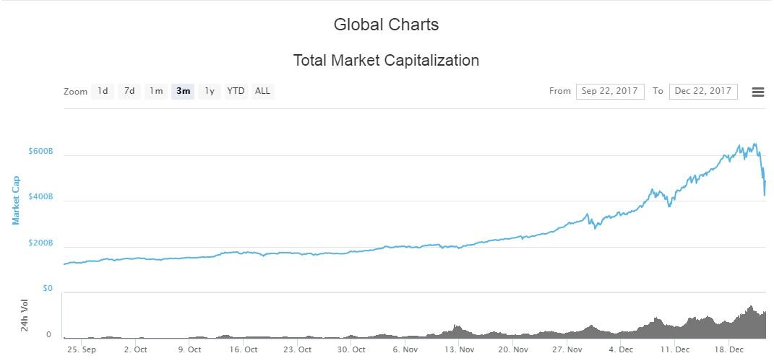This screenshot has width=774, height=361.
Task: Click the $400B y-axis label
Action: (x=41, y=198)
